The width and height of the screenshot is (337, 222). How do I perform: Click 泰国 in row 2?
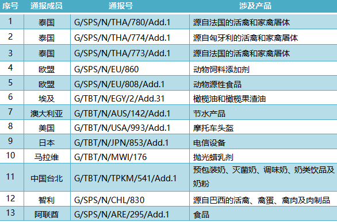coord(47,38)
